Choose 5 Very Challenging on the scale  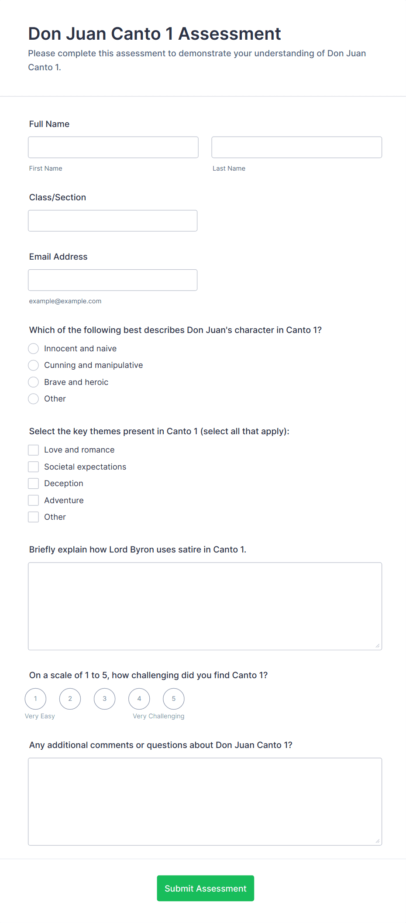(173, 698)
